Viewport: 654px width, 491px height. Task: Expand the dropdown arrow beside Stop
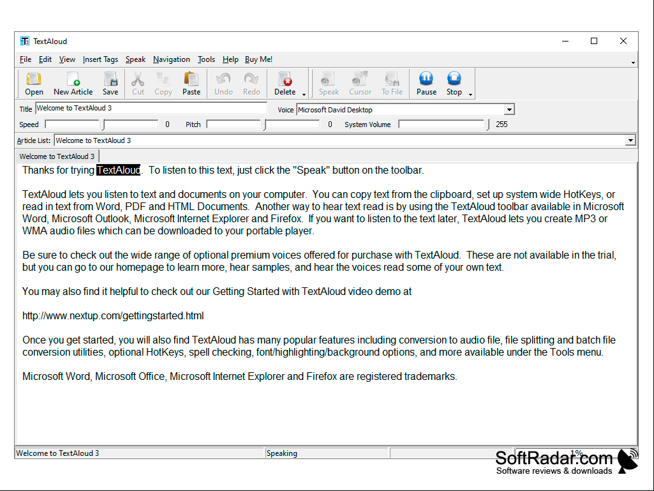click(x=470, y=94)
